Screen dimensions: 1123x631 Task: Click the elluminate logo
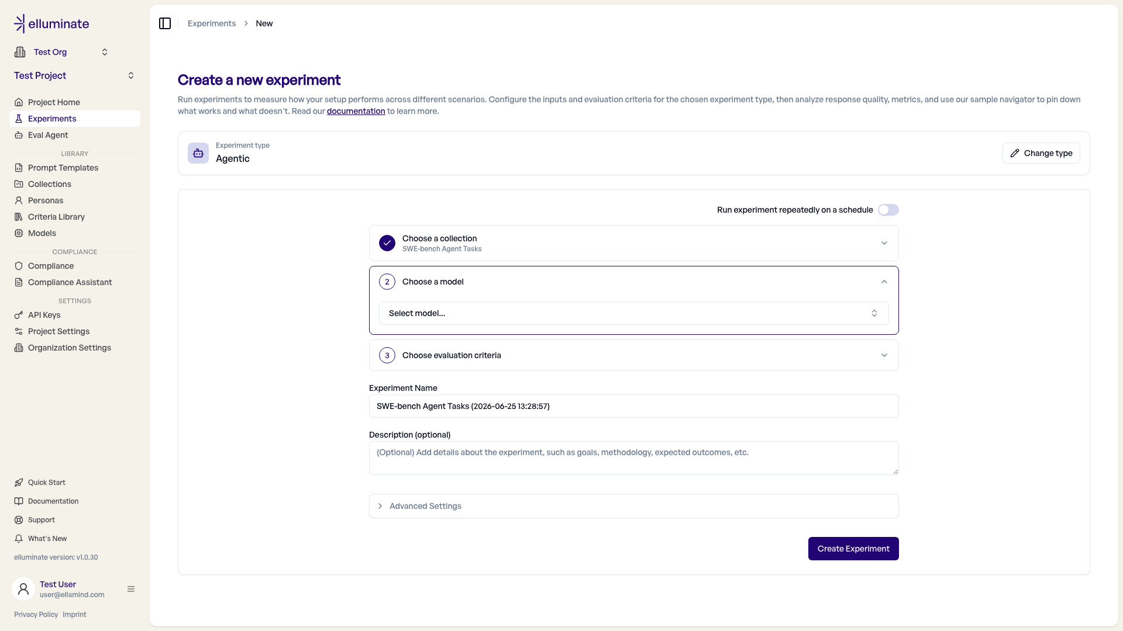pyautogui.click(x=51, y=24)
